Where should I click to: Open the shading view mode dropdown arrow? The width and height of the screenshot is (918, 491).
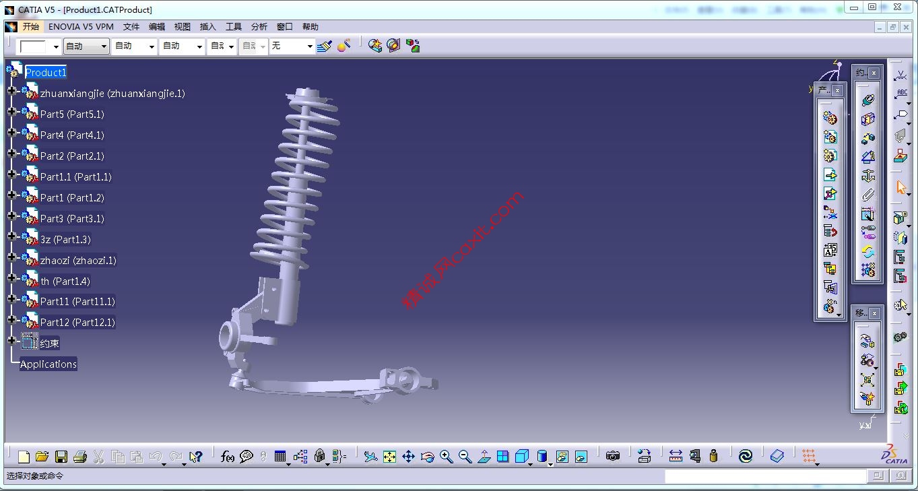[550, 463]
